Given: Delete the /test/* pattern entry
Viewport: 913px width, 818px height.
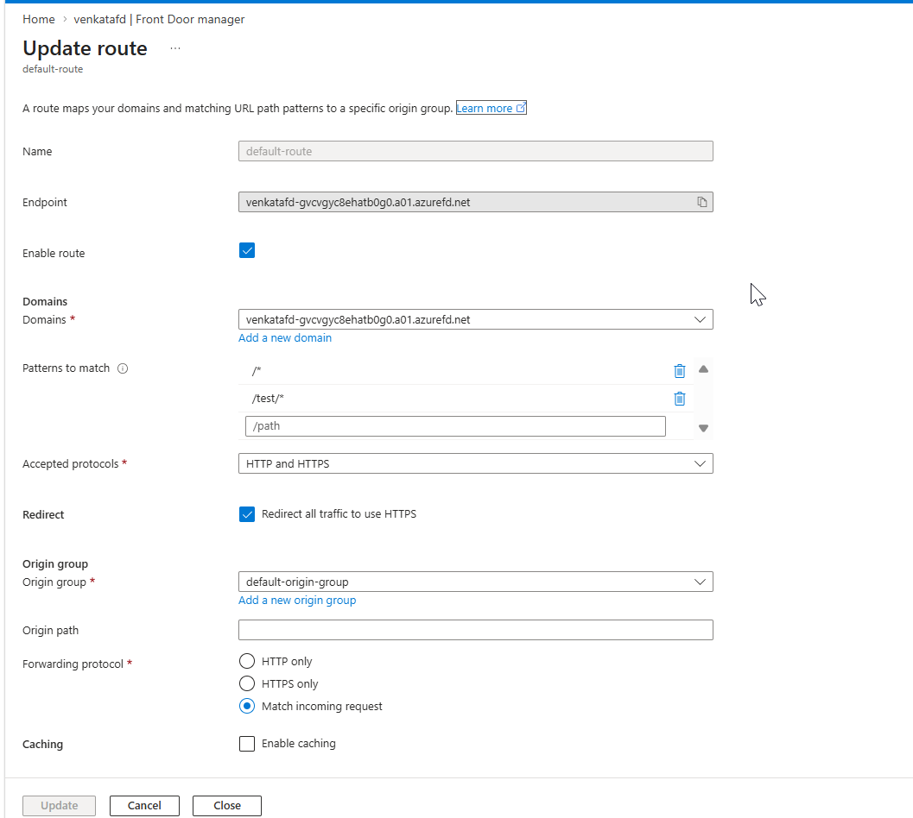Looking at the screenshot, I should coord(679,399).
